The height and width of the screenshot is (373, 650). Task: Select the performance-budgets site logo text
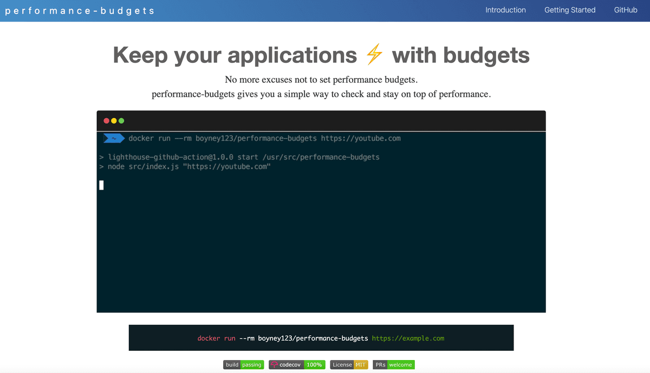[80, 10]
